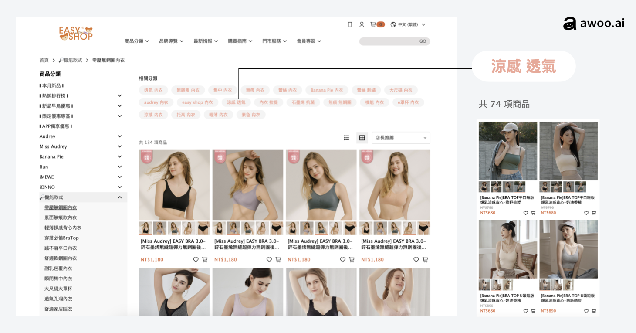Open 穿搭必備BraTop in the sidebar
636x333 pixels.
[x=61, y=238]
